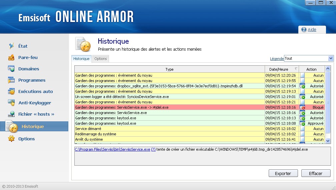Viewport: 336px width, 190px height.
Task: Click the history list scroll down arrow
Action: coord(328,141)
